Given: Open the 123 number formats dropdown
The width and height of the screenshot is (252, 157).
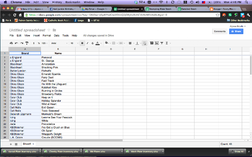Looking at the screenshot, I should 44,43.
